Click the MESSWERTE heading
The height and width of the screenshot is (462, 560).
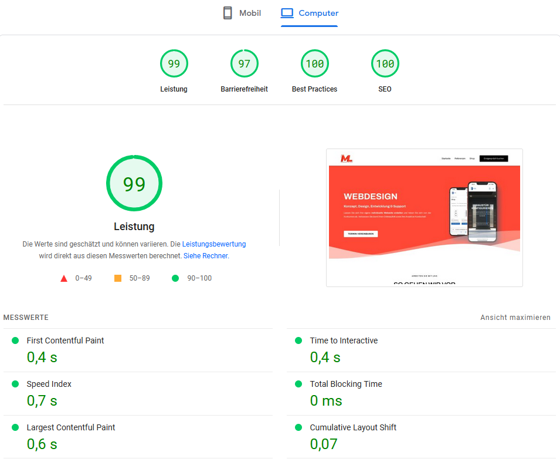coord(26,318)
